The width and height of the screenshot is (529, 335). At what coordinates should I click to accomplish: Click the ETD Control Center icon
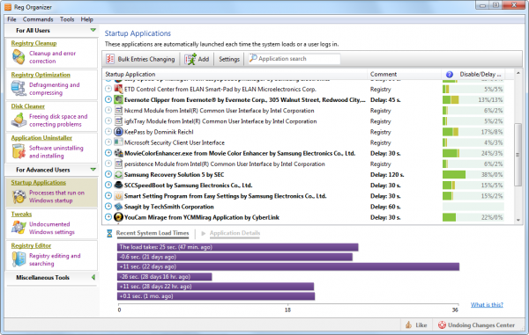click(118, 89)
